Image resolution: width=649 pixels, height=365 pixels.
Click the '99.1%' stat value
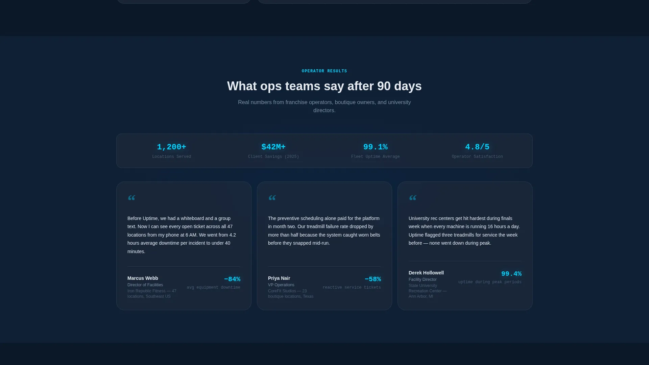point(376,147)
